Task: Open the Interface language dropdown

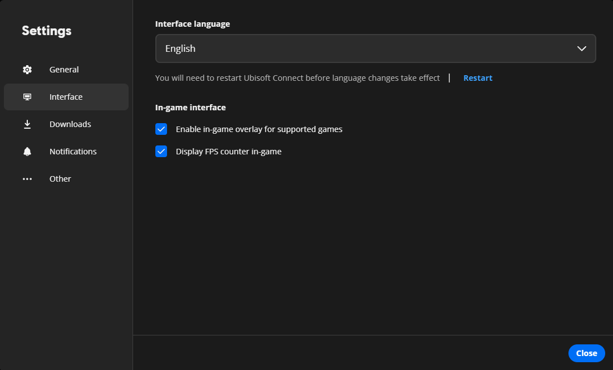Action: click(x=375, y=48)
